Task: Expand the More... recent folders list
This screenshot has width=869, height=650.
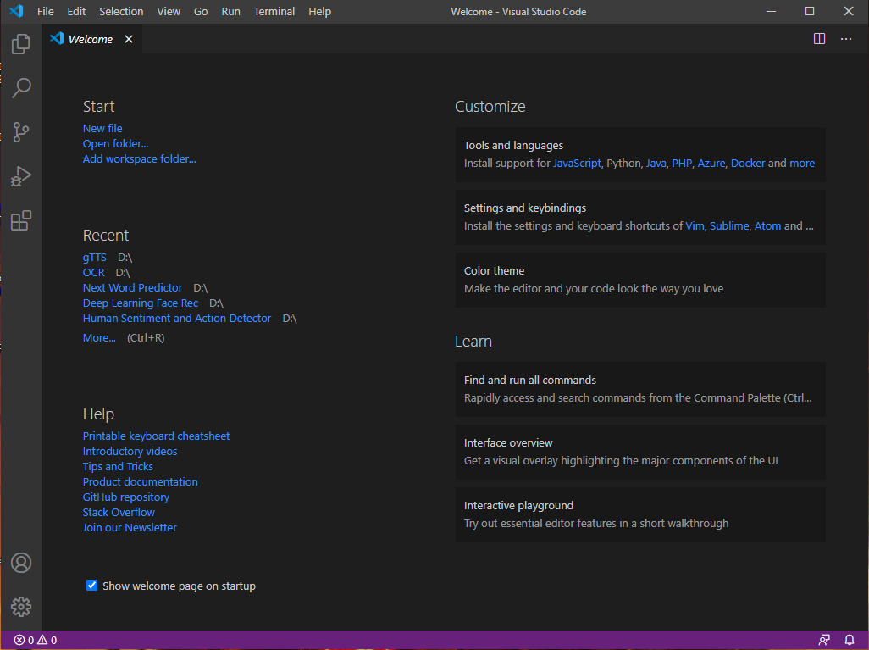Action: pyautogui.click(x=99, y=338)
